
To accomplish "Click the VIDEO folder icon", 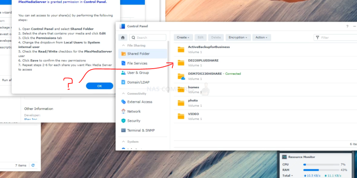I will tap(181, 116).
